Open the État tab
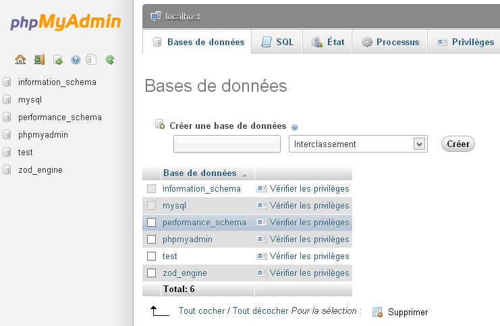Screen dimensions: 500x326 (327, 42)
